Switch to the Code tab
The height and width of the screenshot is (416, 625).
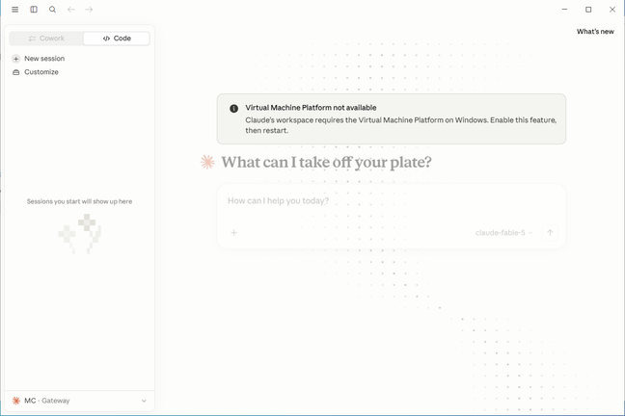[117, 39]
